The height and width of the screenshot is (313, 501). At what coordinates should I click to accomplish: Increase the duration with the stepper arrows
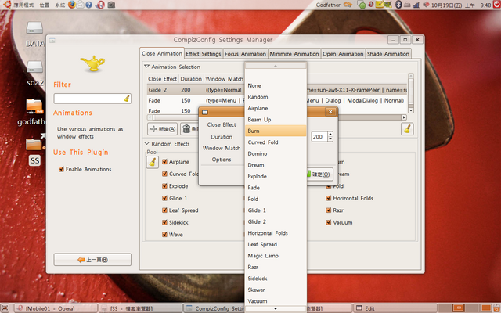click(330, 134)
